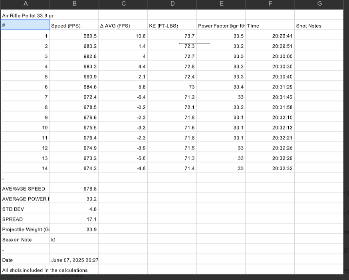Image resolution: width=349 pixels, height=280 pixels.
Task: Select date value 'June 07, 2025 20:27'
Action: [x=74, y=260]
